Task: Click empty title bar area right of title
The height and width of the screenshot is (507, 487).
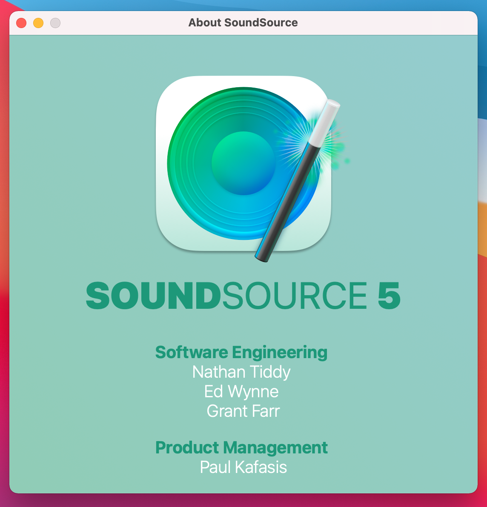Action: (x=388, y=23)
